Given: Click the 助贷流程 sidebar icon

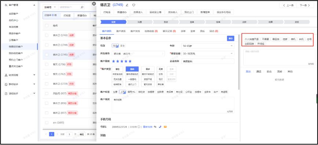Looking at the screenshot, I should click(x=6, y=75).
